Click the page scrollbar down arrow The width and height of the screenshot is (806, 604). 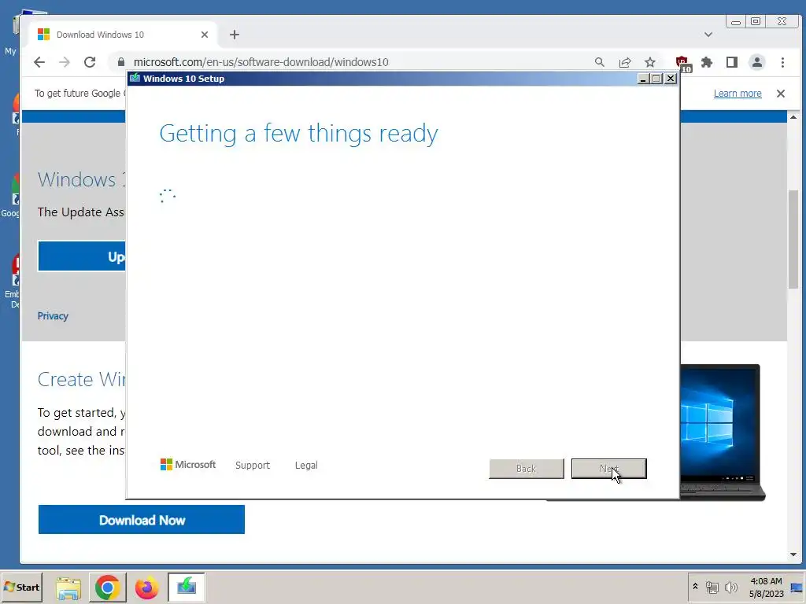click(793, 554)
